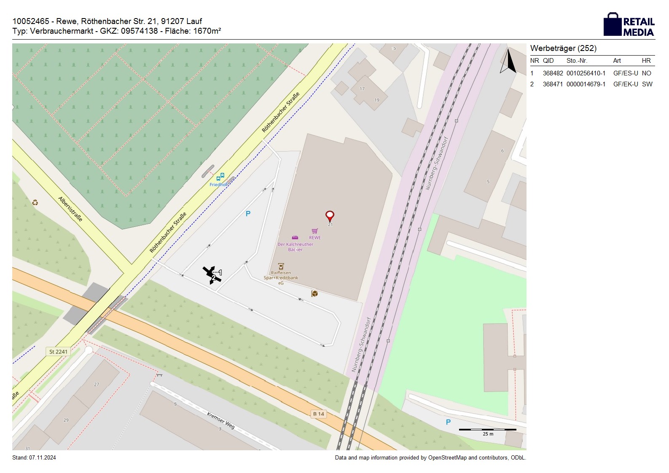Click the Retail Media logo
Image resolution: width=669 pixels, height=473 pixels.
[x=629, y=25]
